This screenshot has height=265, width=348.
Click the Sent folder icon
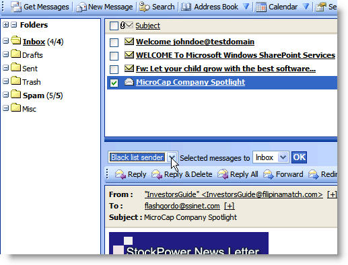point(16,67)
